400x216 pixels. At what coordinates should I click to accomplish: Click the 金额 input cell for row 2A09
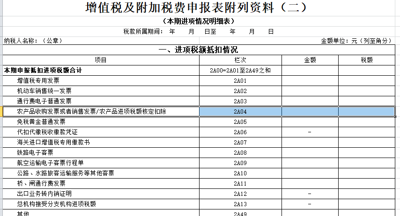[x=310, y=163]
